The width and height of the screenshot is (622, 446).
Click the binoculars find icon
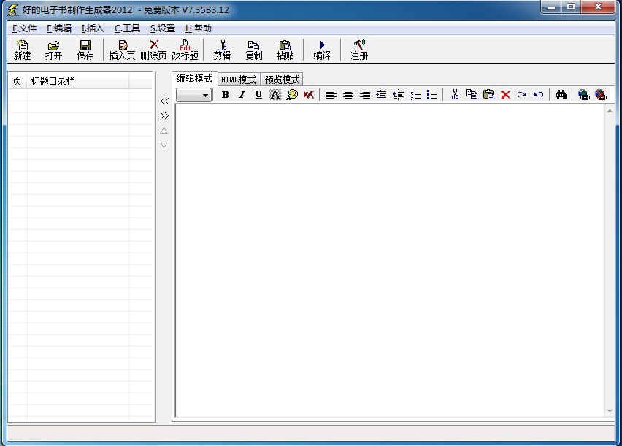(x=561, y=95)
